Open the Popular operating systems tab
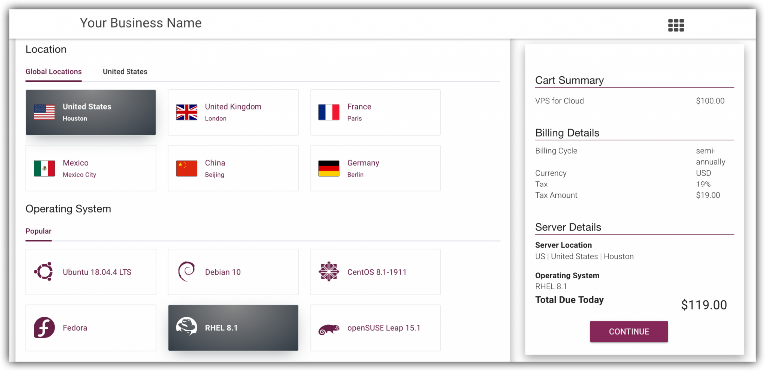Viewport: 765px width, 371px height. click(x=38, y=231)
